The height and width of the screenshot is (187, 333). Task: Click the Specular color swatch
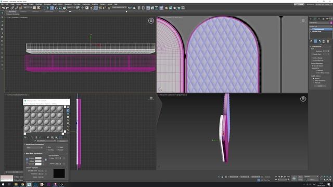click(x=39, y=164)
